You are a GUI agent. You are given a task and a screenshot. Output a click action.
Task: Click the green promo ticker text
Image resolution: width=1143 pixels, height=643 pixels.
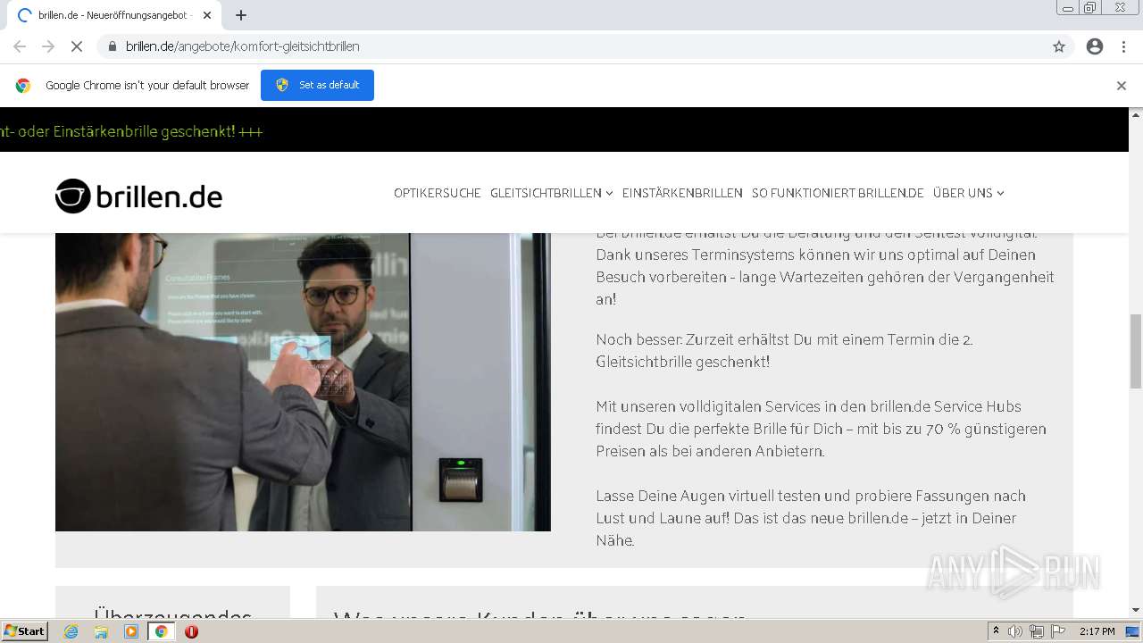tap(131, 131)
